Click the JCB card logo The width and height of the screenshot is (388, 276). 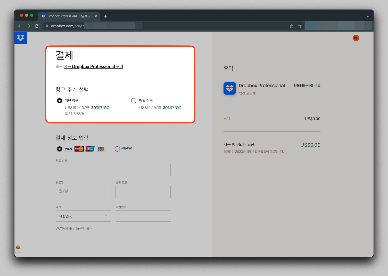(x=101, y=149)
